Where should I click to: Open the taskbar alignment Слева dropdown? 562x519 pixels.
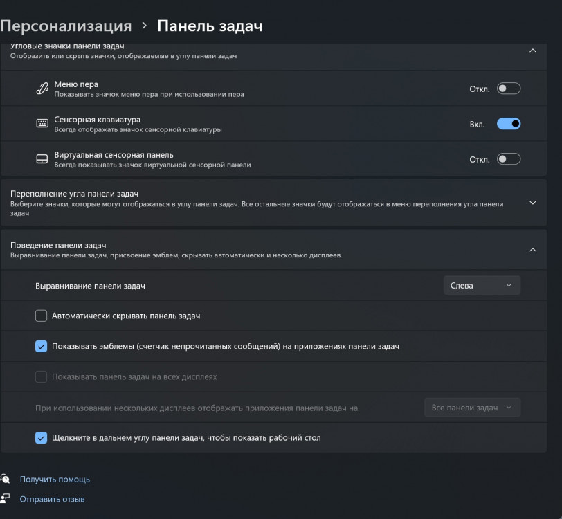coord(481,285)
